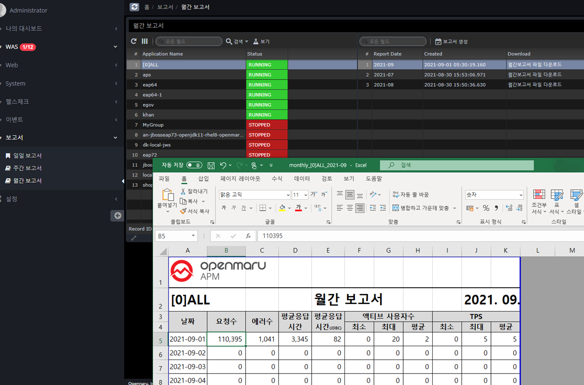Click the sidebar collapse arrow button
Screen dimensions: 584x385
pyautogui.click(x=117, y=216)
